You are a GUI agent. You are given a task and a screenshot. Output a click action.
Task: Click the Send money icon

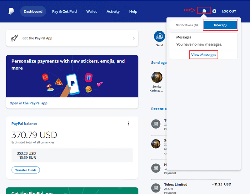click(x=159, y=36)
